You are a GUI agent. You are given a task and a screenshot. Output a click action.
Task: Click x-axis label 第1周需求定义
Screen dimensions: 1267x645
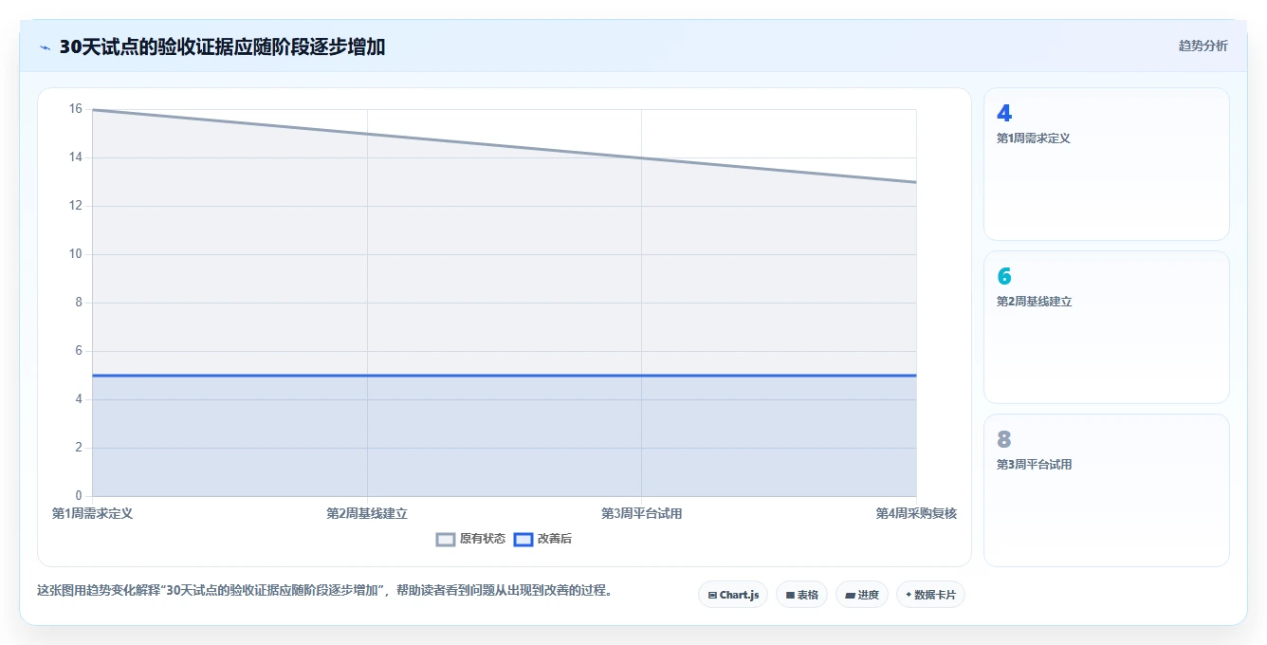(92, 513)
